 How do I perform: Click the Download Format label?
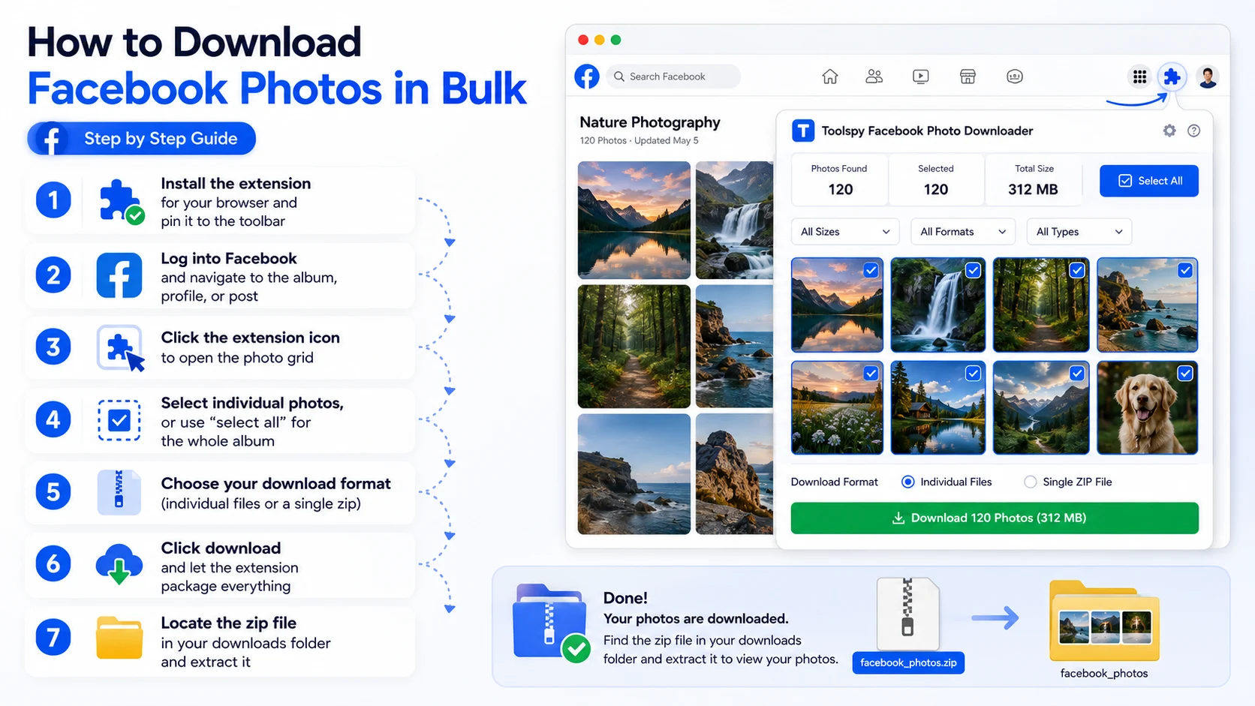point(834,482)
